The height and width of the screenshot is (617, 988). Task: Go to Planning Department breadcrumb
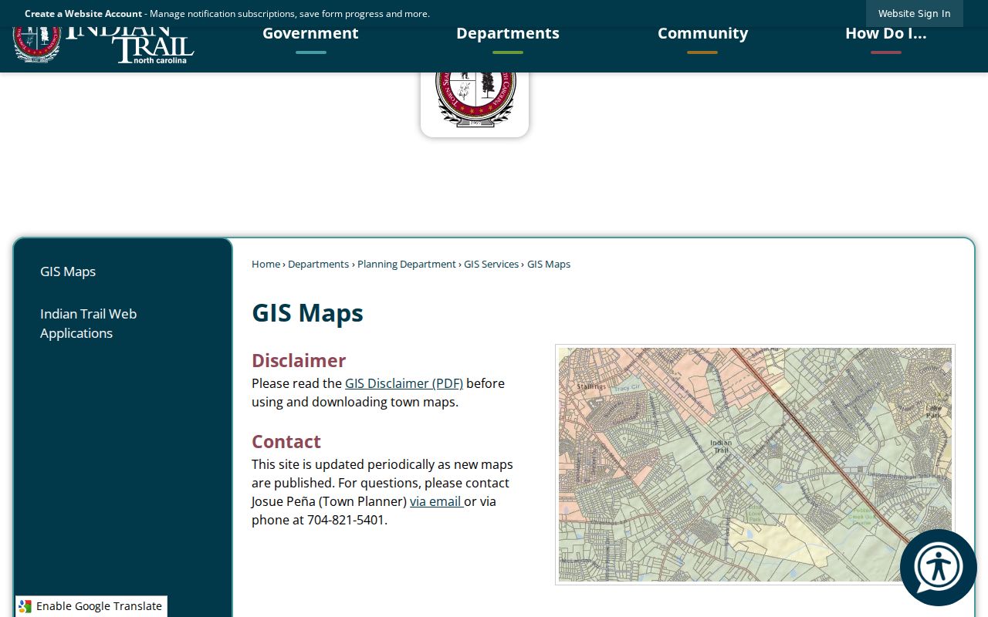point(407,264)
